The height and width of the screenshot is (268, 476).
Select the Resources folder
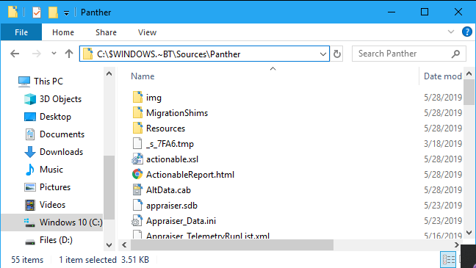click(x=165, y=128)
